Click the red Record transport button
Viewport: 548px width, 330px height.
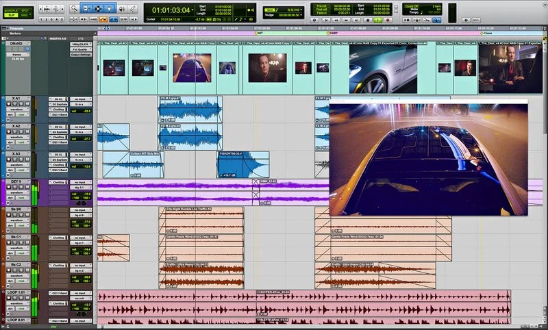pyautogui.click(x=388, y=21)
